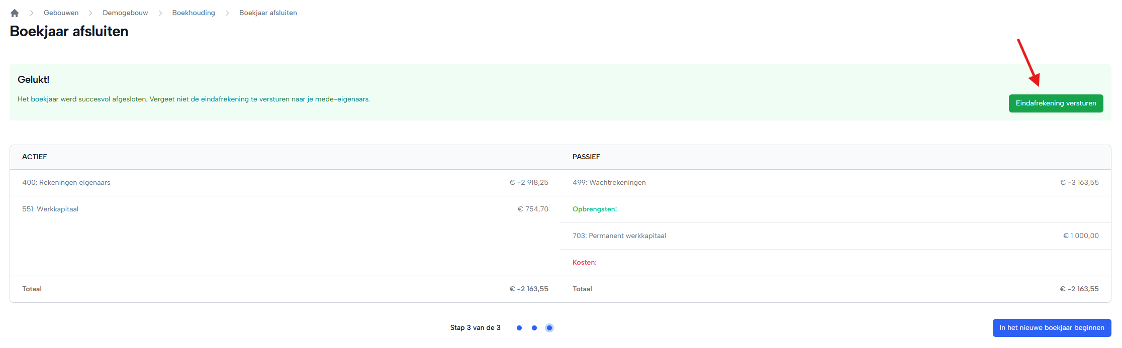Image resolution: width=1122 pixels, height=348 pixels.
Task: Click the Totaal label under ACTIEF
Action: click(x=32, y=289)
